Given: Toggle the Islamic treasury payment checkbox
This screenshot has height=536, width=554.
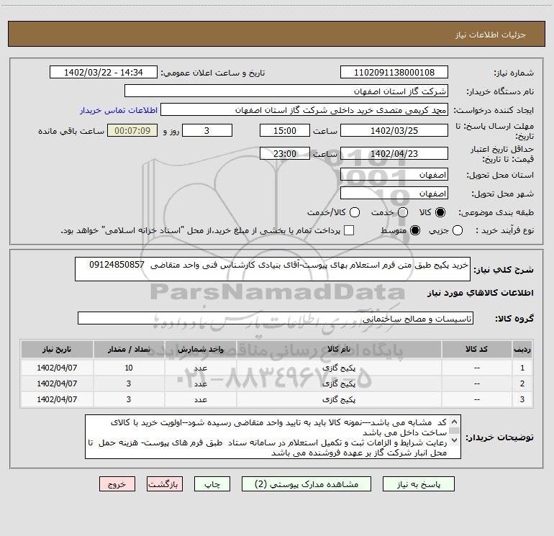Looking at the screenshot, I should coord(349,230).
